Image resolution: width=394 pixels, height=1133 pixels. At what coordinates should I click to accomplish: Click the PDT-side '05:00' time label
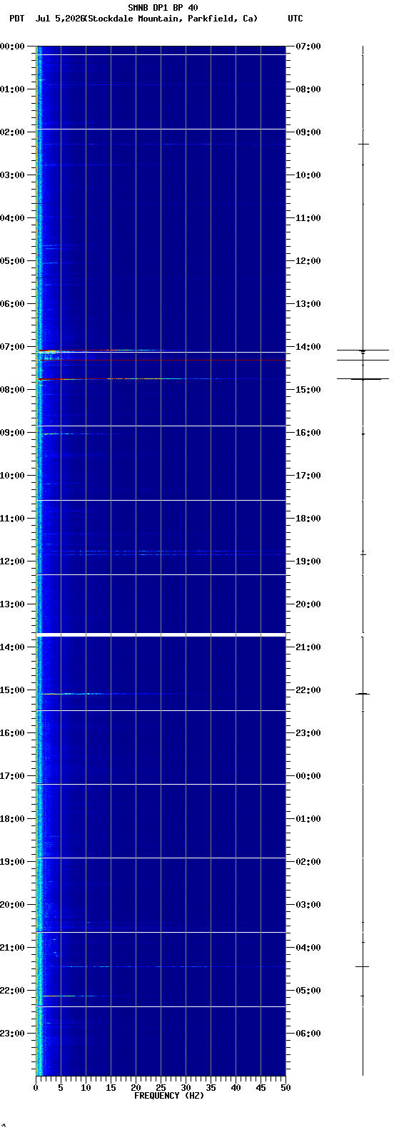12,261
